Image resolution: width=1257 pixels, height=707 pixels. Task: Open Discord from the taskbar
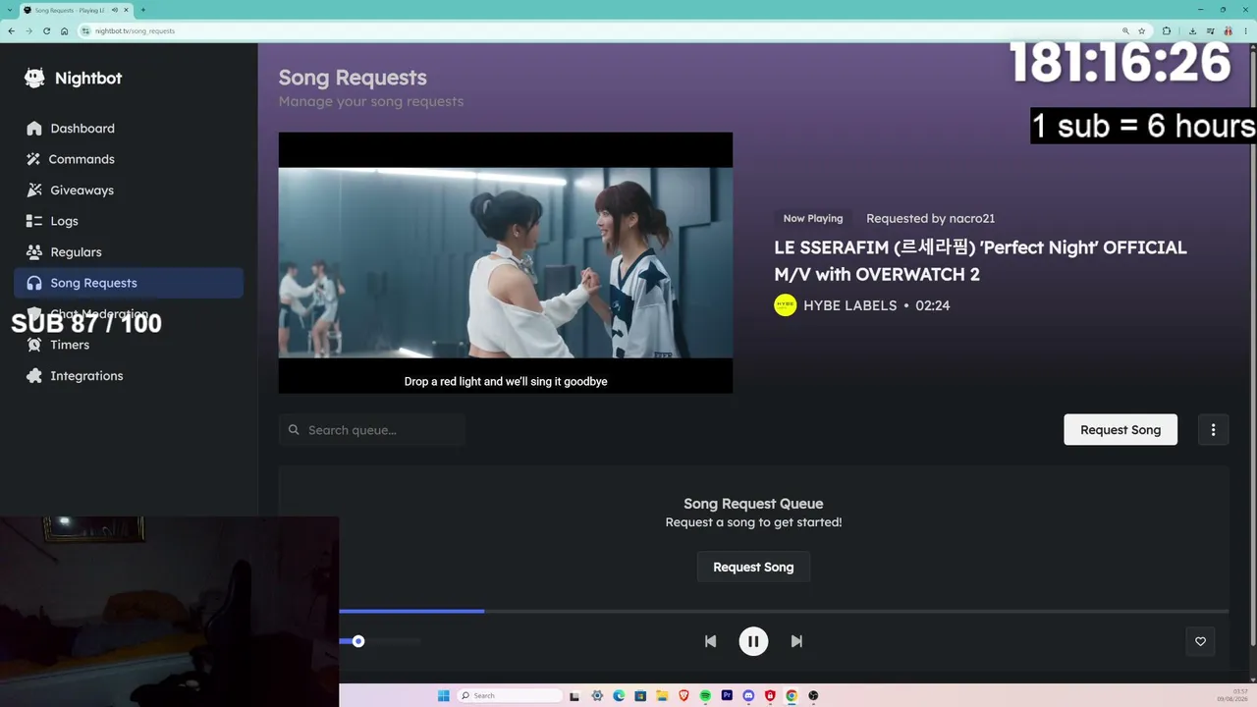[x=748, y=696]
